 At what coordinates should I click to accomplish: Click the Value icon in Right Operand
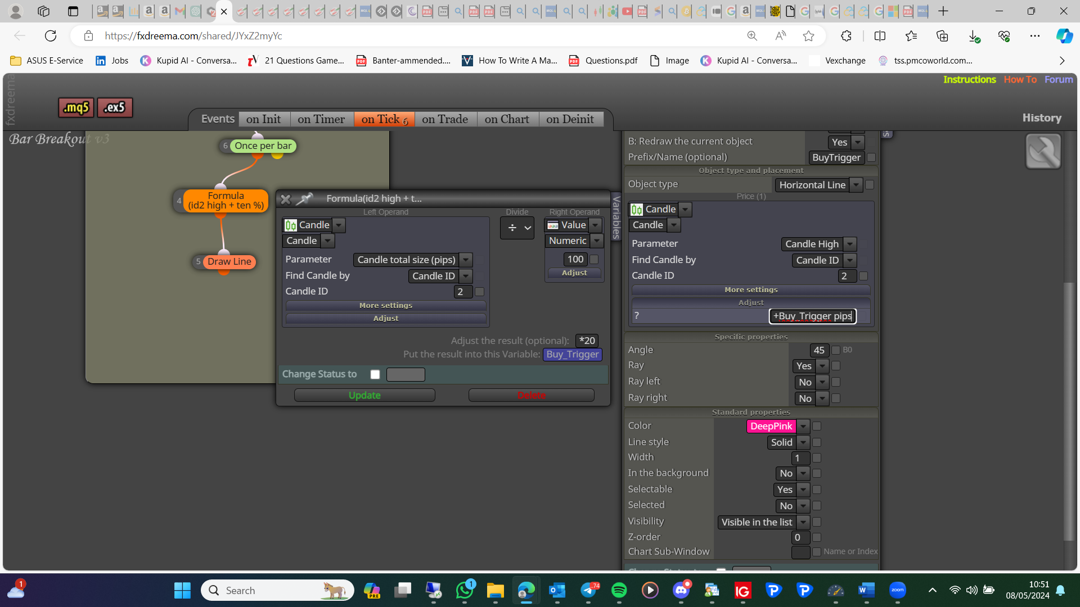tap(553, 225)
